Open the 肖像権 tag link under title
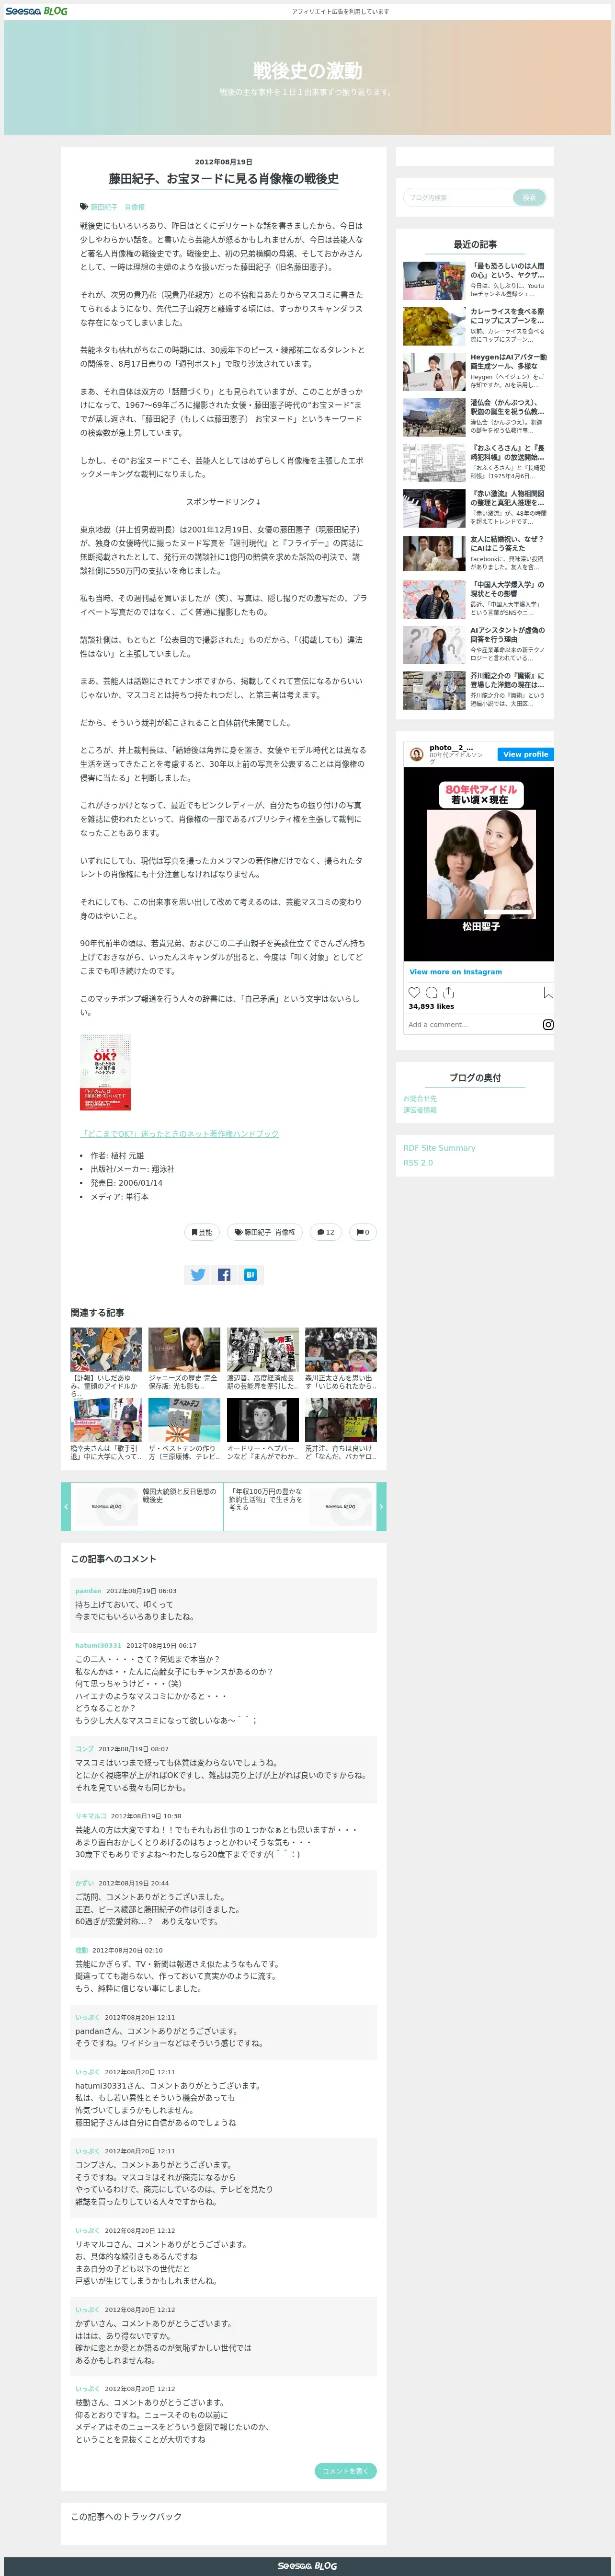The width and height of the screenshot is (615, 2576). coord(134,207)
